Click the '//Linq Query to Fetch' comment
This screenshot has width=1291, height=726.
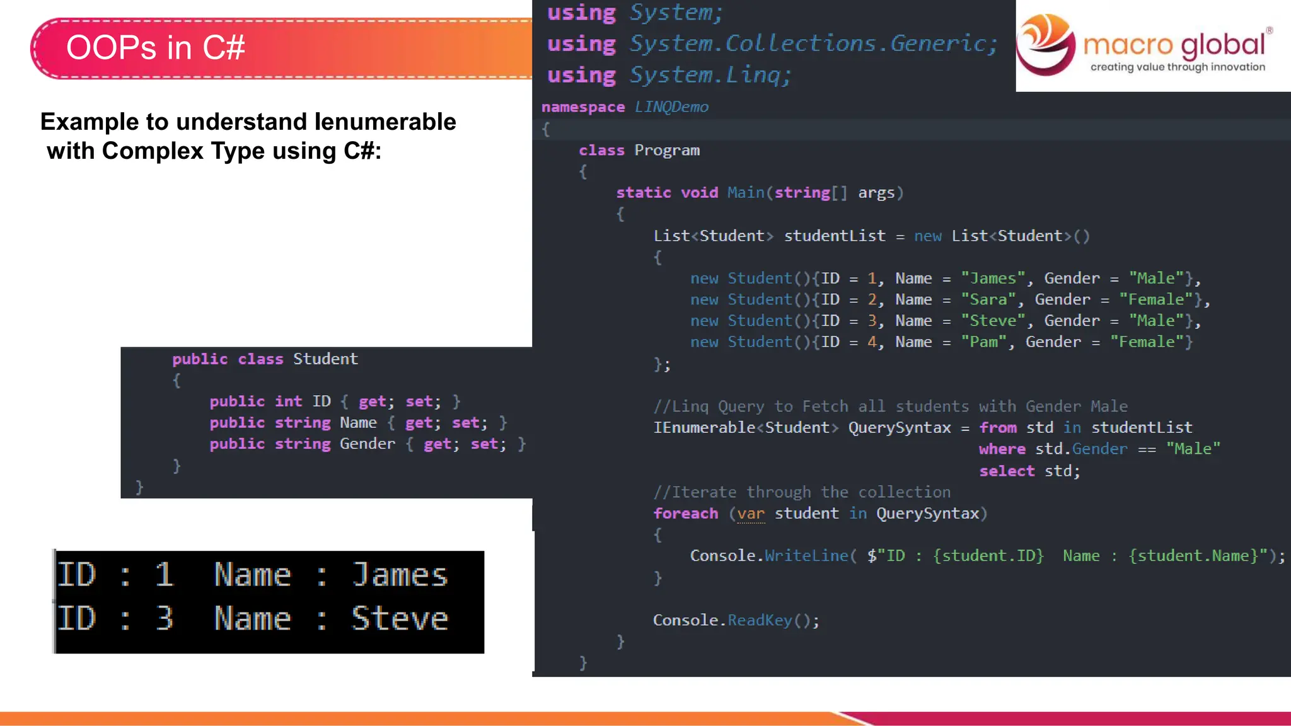tap(890, 406)
